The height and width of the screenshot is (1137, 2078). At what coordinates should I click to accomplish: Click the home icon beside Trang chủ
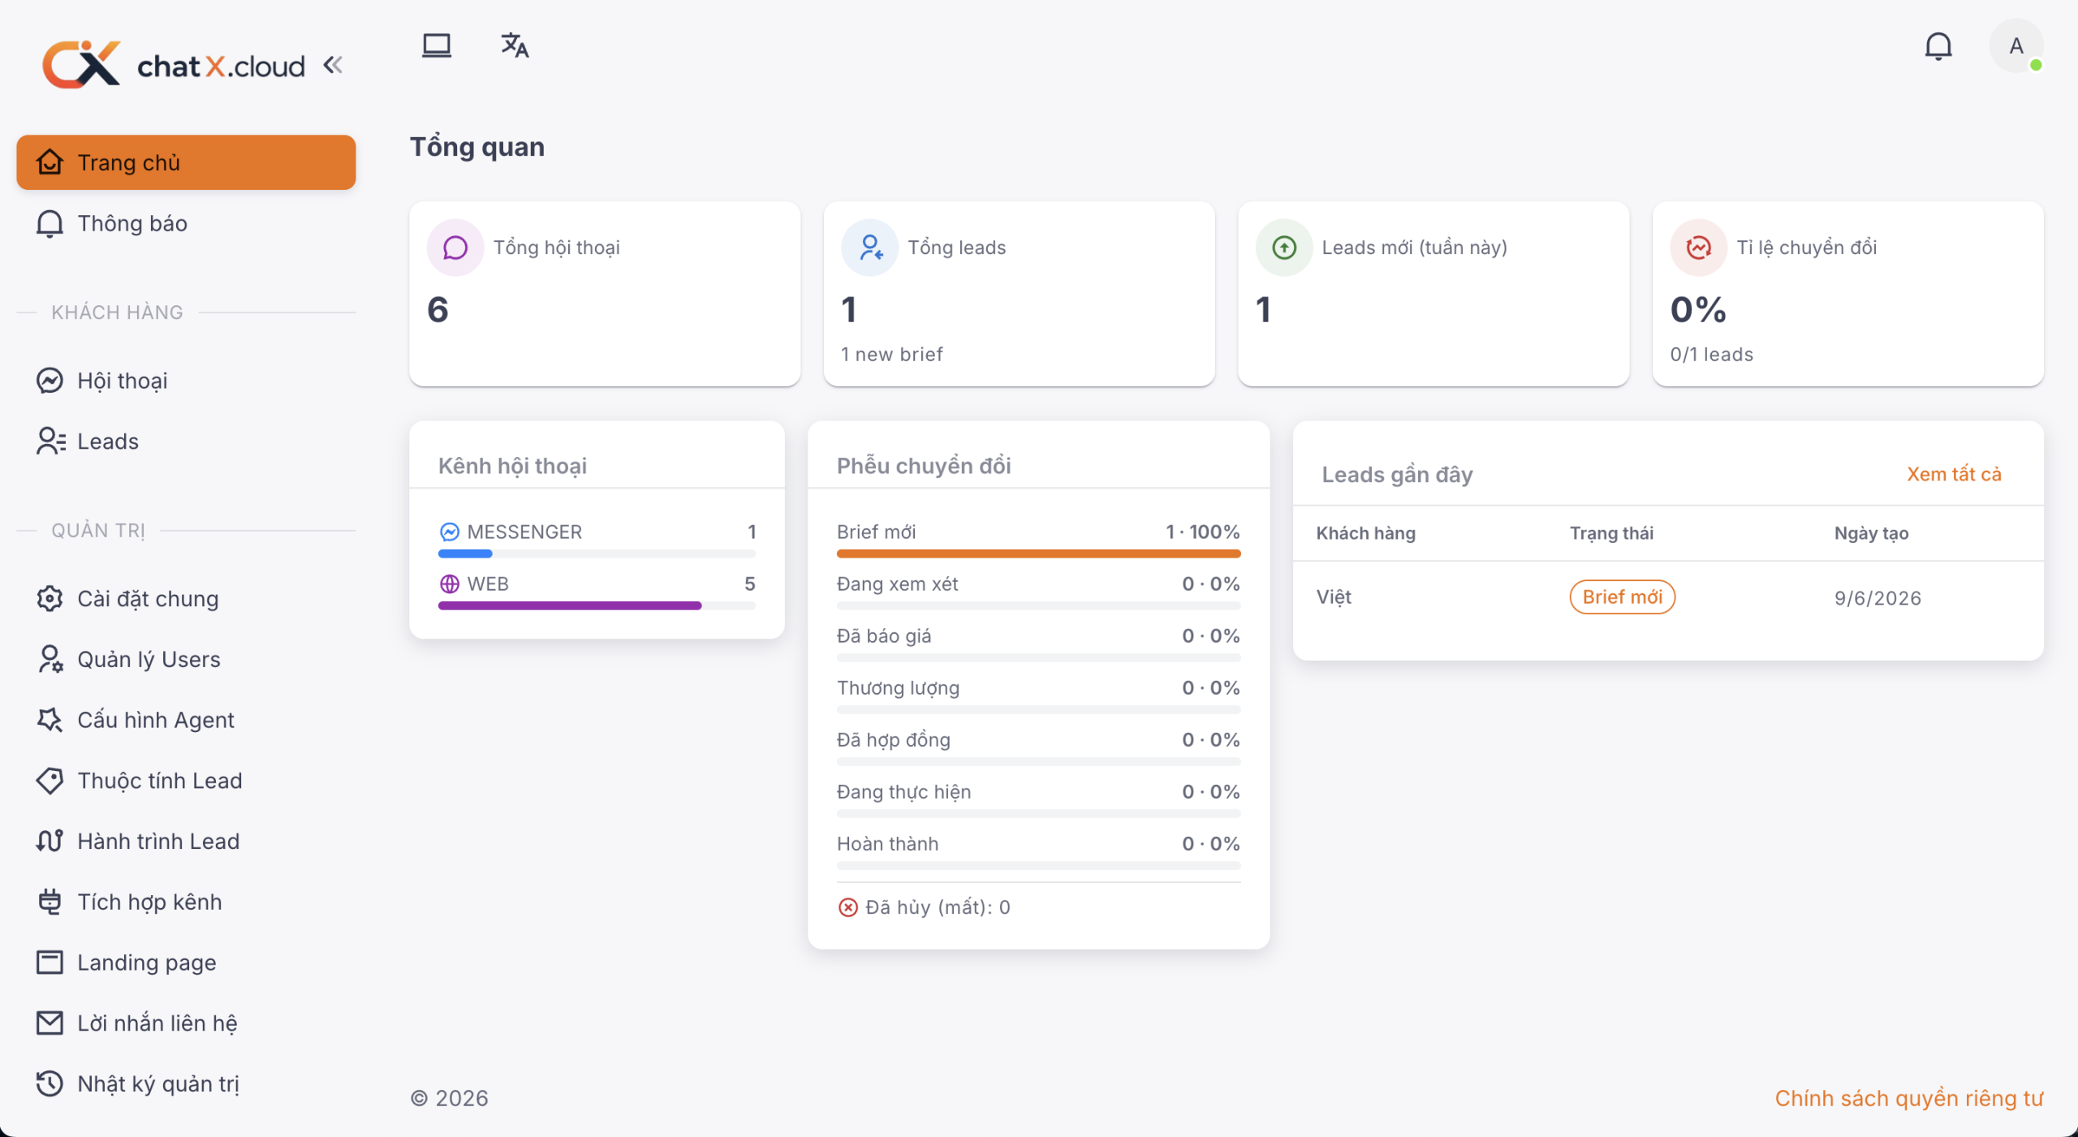coord(50,162)
